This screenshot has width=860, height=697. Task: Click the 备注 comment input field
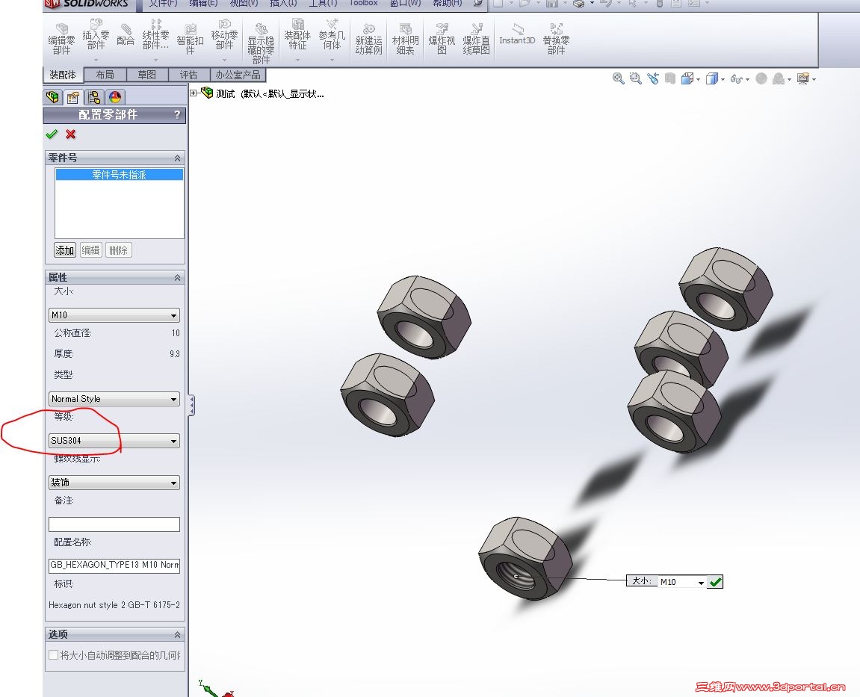(114, 524)
